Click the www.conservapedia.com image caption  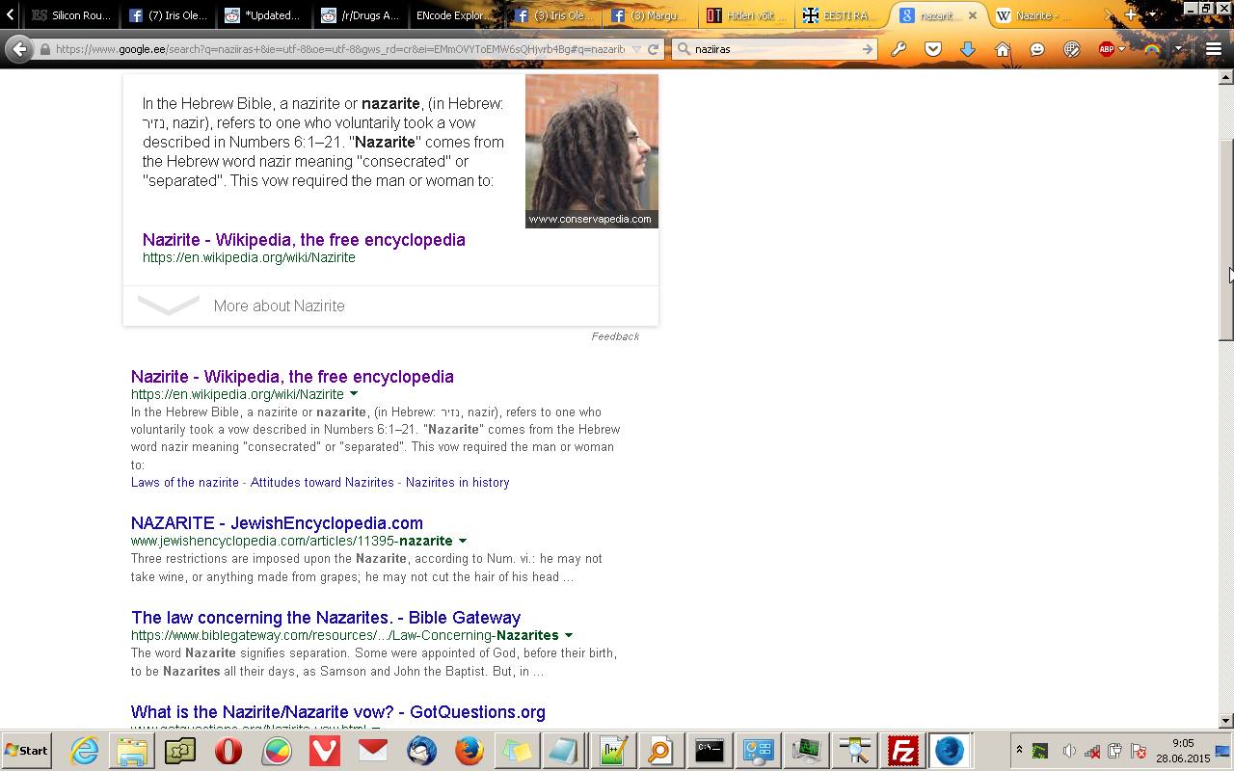click(590, 219)
